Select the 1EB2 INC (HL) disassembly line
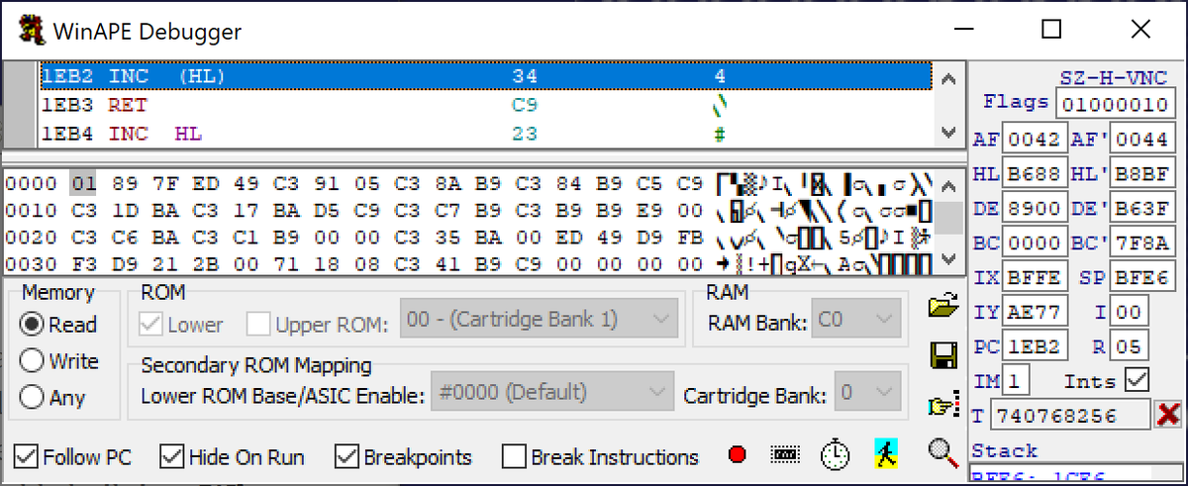Screen dimensions: 1188x486 pyautogui.click(x=485, y=76)
